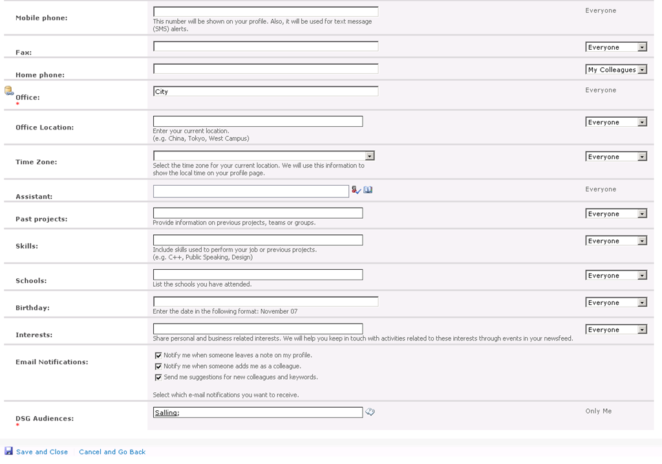
Task: Open the Time Zone dropdown list
Action: pos(370,156)
